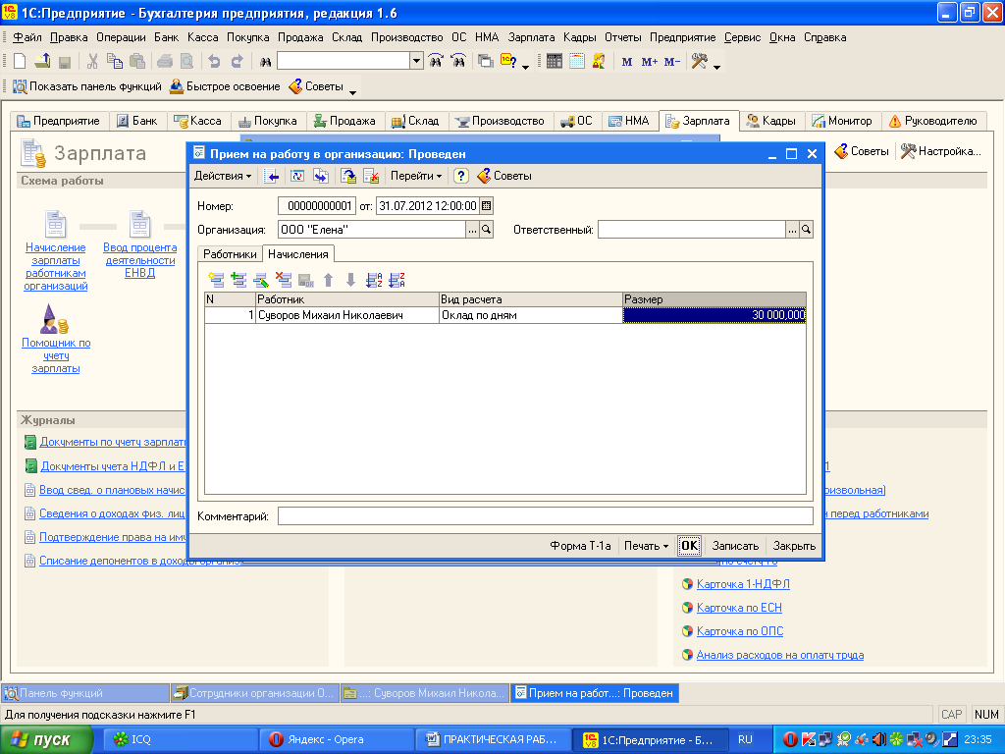Open Анализ расходов на оплату труда link
The width and height of the screenshot is (1005, 754).
coord(780,655)
